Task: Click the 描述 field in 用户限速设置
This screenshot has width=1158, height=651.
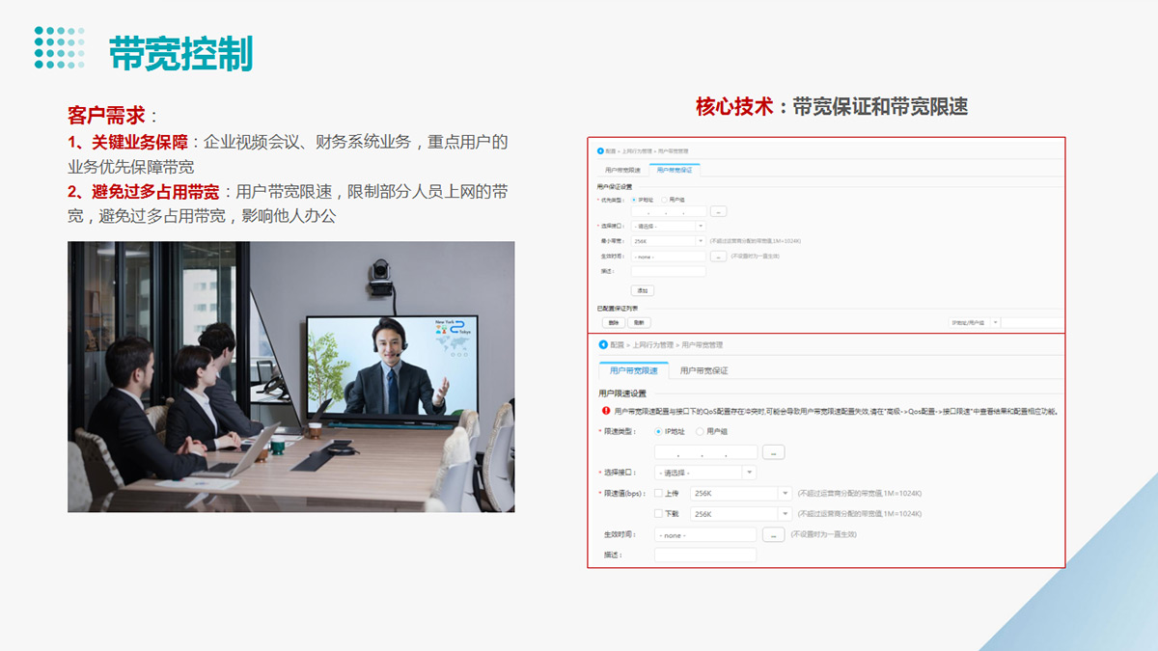Action: tap(705, 555)
